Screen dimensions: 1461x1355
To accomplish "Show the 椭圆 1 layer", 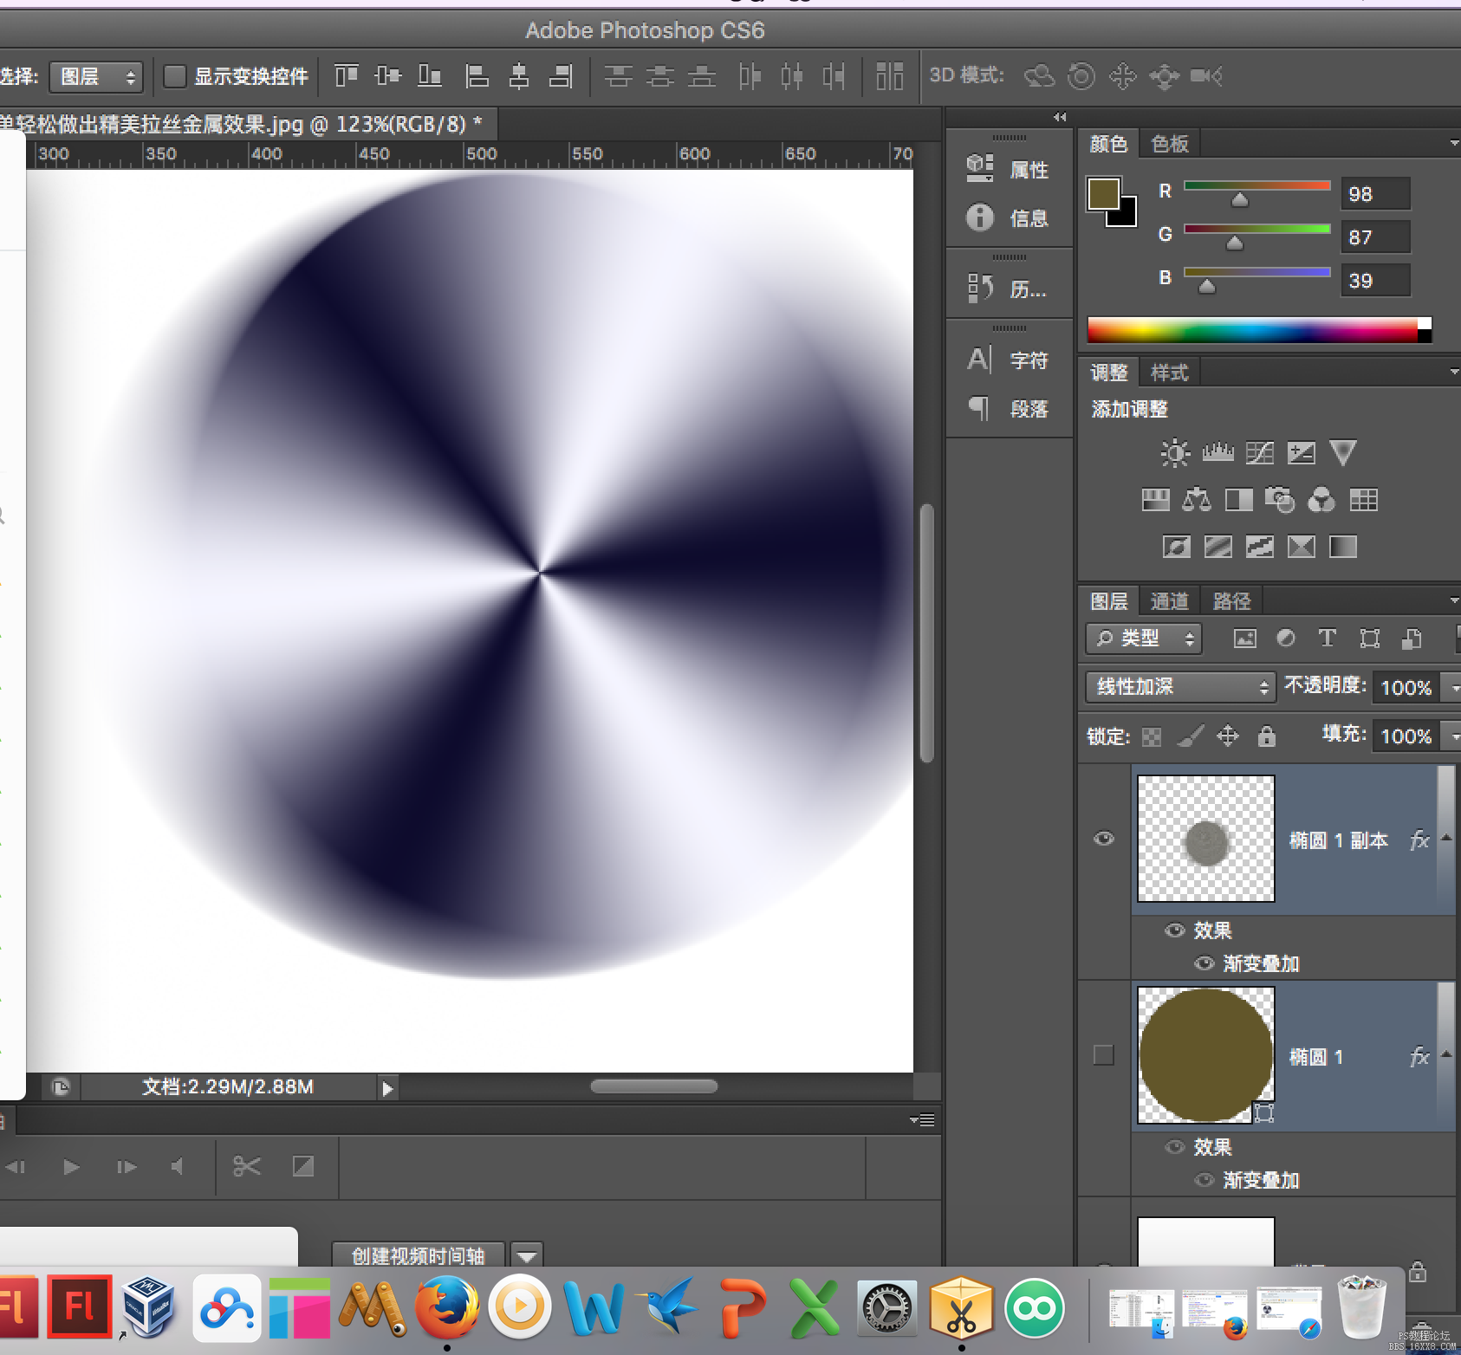I will (1103, 1055).
